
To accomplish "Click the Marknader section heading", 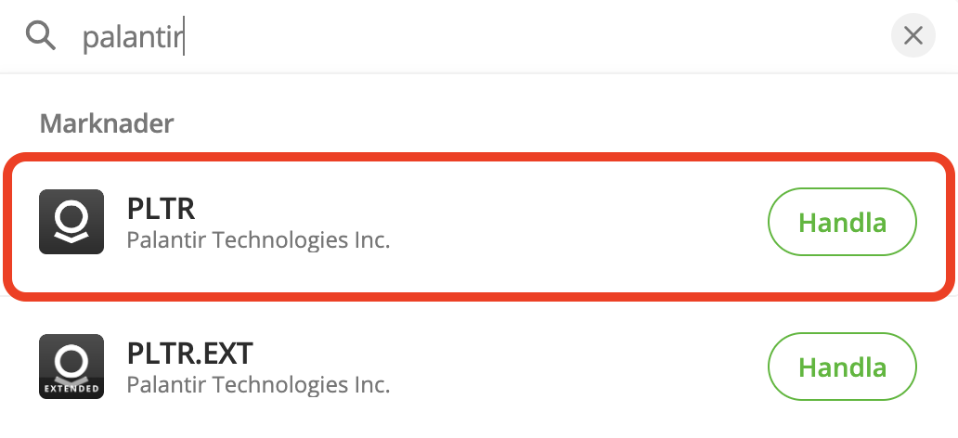I will click(x=108, y=122).
